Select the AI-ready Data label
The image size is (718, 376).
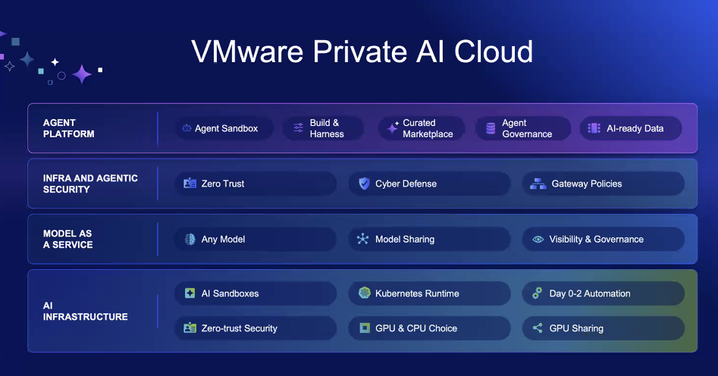click(635, 129)
